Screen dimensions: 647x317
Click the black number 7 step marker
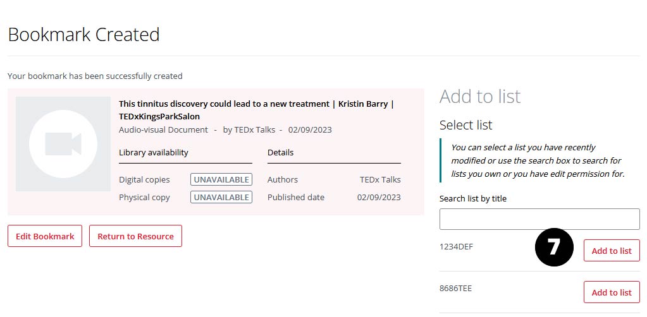(x=554, y=247)
